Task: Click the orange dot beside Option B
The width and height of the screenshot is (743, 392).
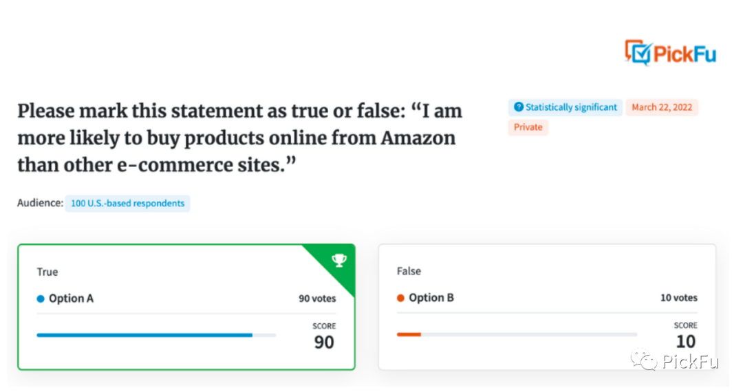Action: [x=400, y=298]
